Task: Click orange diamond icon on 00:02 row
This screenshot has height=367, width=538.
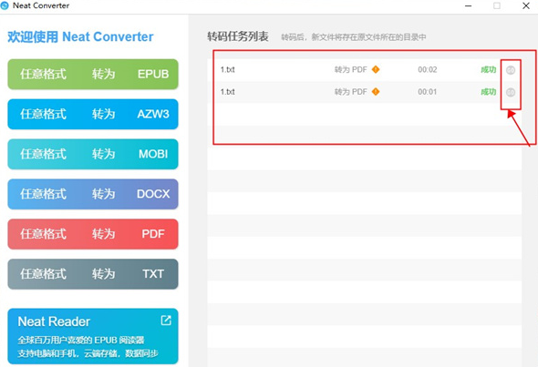Action: pyautogui.click(x=376, y=69)
